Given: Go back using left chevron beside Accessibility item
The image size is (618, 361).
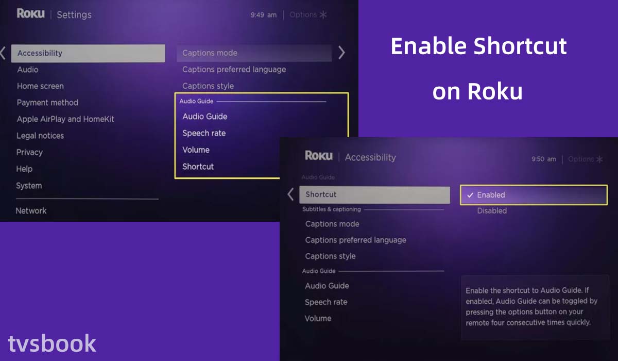Looking at the screenshot, I should point(3,53).
